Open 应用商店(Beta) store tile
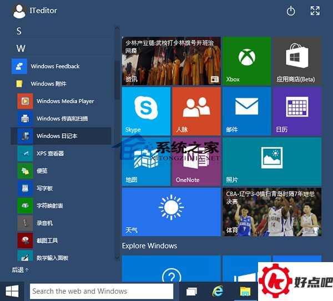This screenshot has width=333, height=301. [297, 61]
